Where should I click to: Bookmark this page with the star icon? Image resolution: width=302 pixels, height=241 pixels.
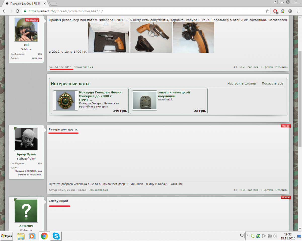point(267,11)
